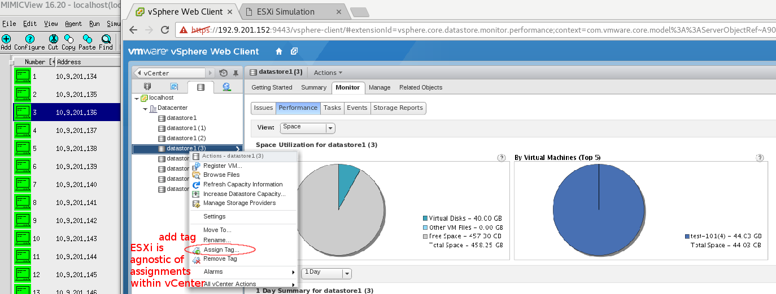Collapse the localhost tree node

(137, 98)
